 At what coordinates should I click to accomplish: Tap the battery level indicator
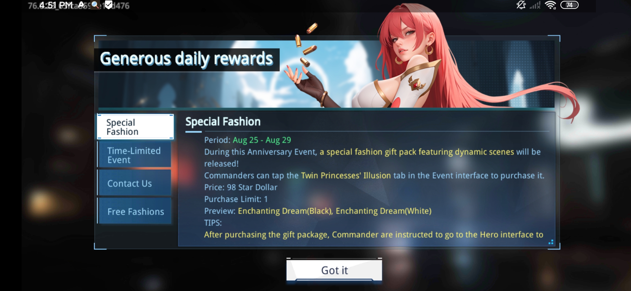(569, 5)
